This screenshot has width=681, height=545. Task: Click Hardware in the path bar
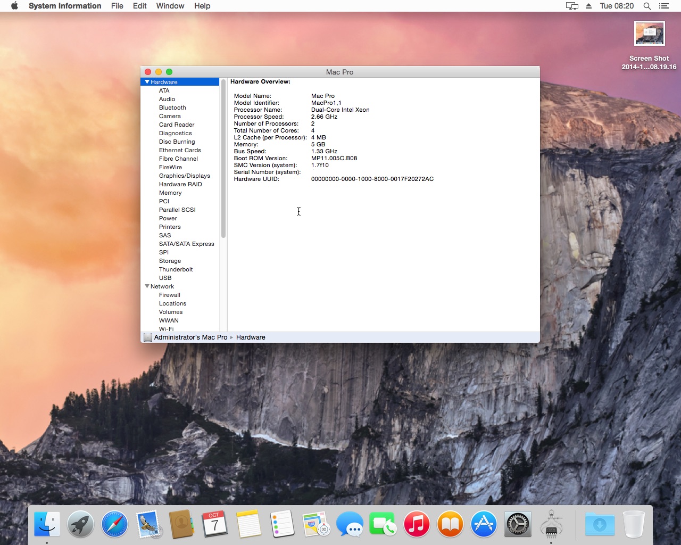(251, 337)
